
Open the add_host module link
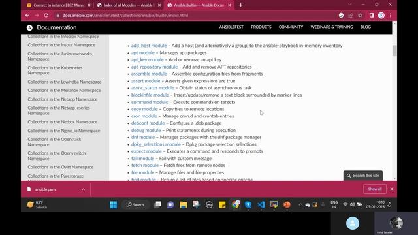point(149,46)
